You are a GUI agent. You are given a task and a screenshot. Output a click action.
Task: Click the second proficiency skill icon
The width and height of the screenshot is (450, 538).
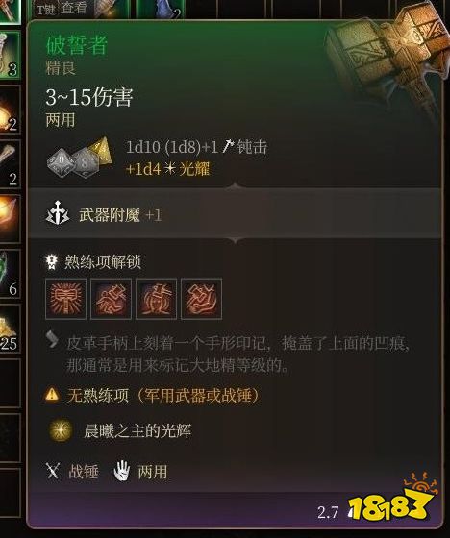click(111, 299)
